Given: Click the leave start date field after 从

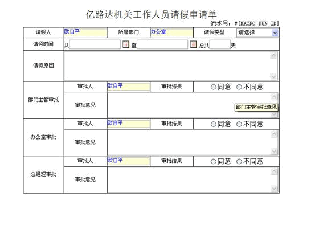Looking at the screenshot, I should click(95, 44).
